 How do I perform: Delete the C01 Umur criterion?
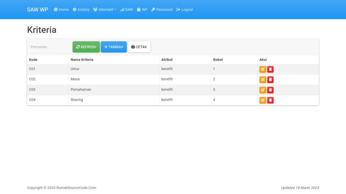[270, 69]
